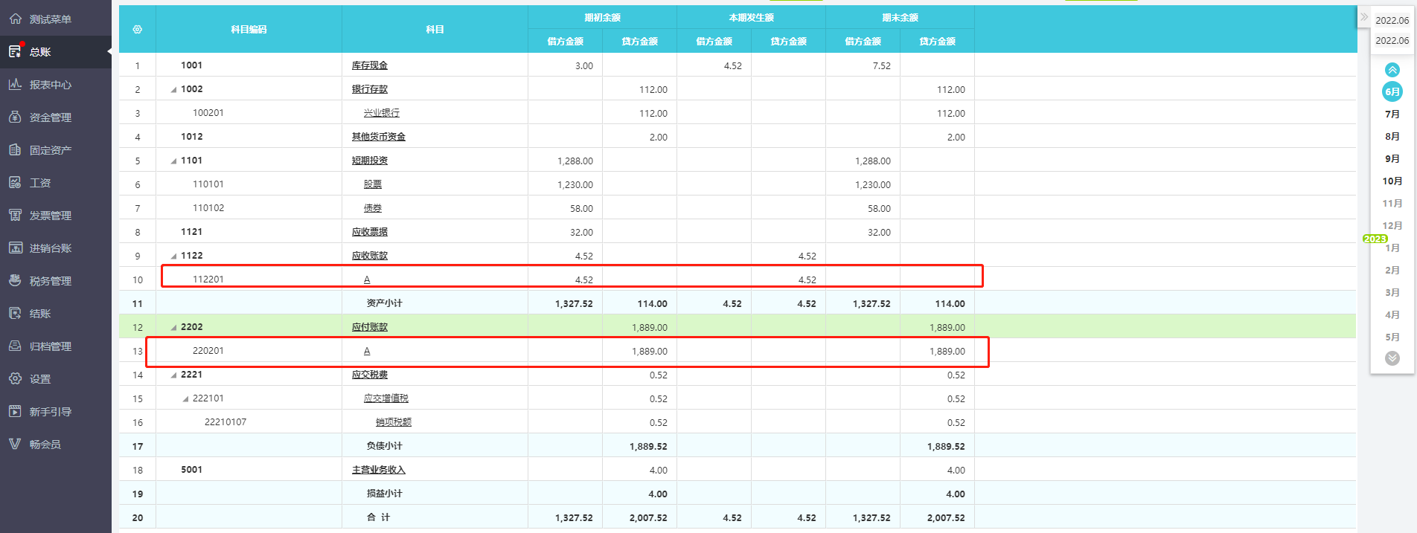
Task: Click the 固定资产 sidebar icon
Action: click(x=15, y=150)
